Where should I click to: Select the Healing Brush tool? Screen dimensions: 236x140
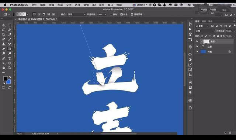(4, 39)
